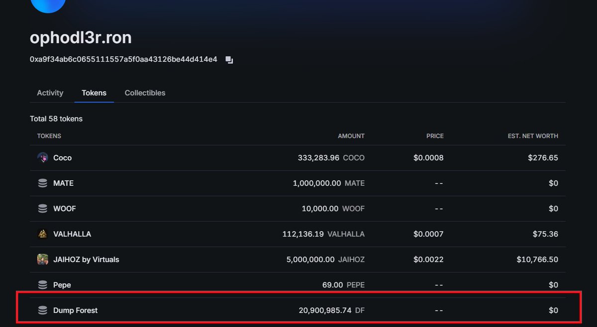
Task: Click the MATE token stack icon
Action: click(43, 183)
